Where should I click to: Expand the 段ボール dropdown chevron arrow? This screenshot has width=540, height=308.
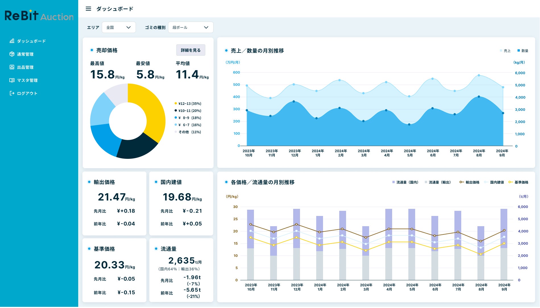click(206, 28)
